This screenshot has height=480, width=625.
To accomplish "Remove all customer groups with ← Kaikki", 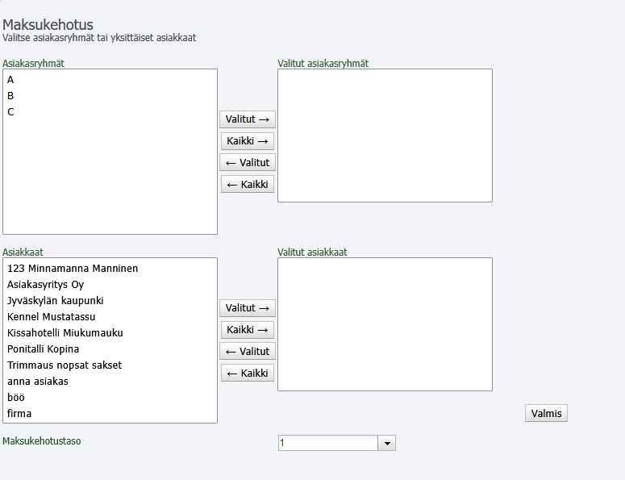I will click(248, 184).
